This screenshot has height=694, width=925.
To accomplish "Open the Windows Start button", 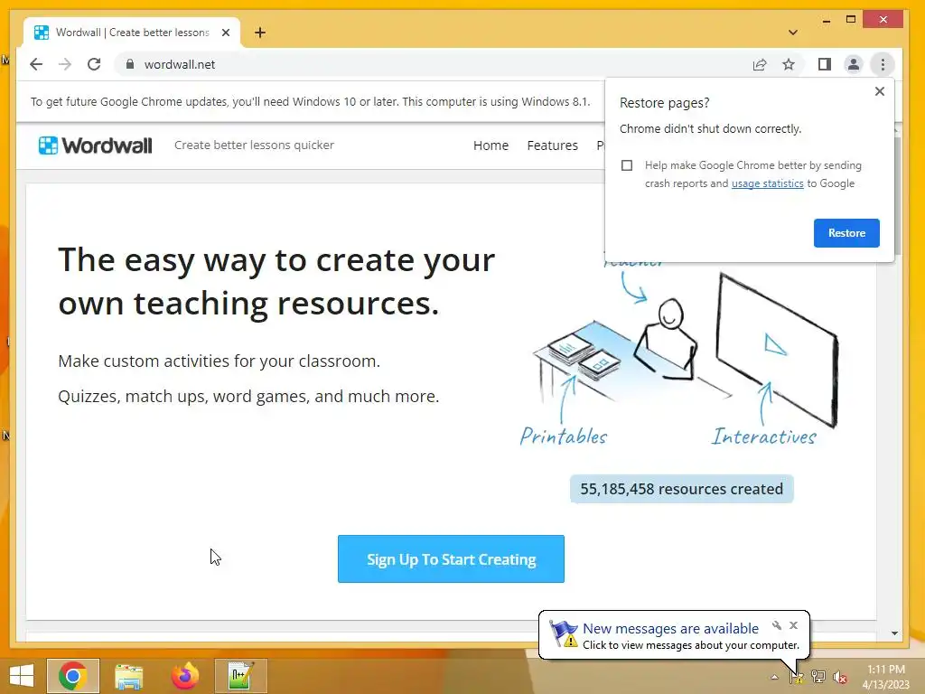I will (x=22, y=676).
